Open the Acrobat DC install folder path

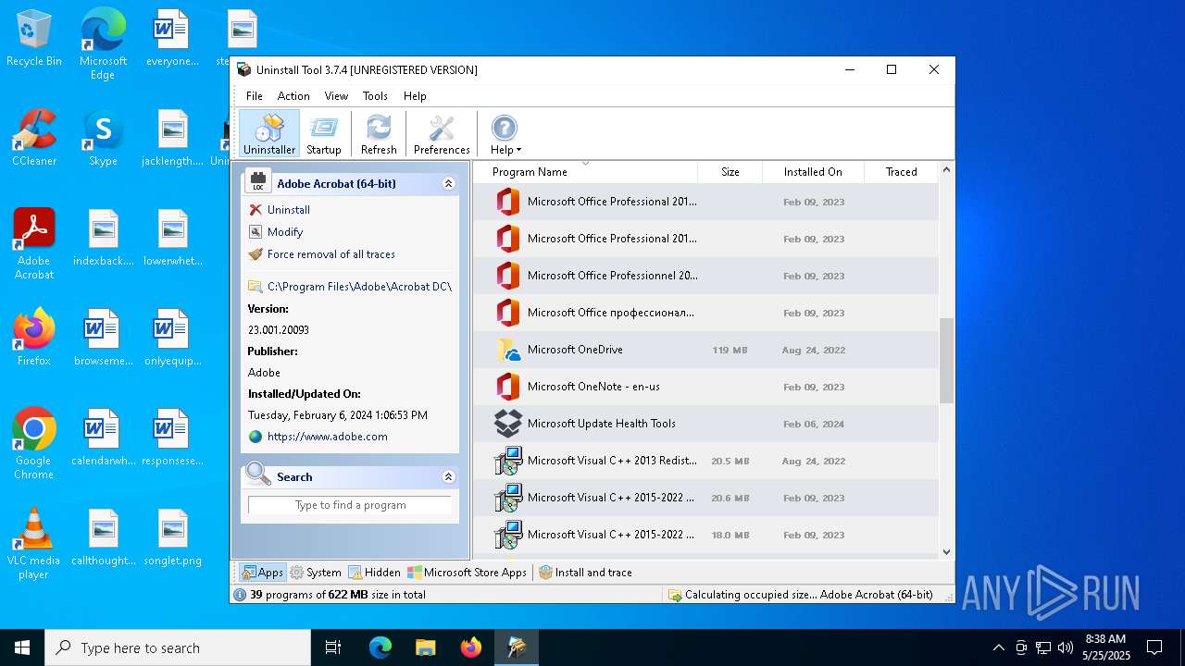coord(359,287)
